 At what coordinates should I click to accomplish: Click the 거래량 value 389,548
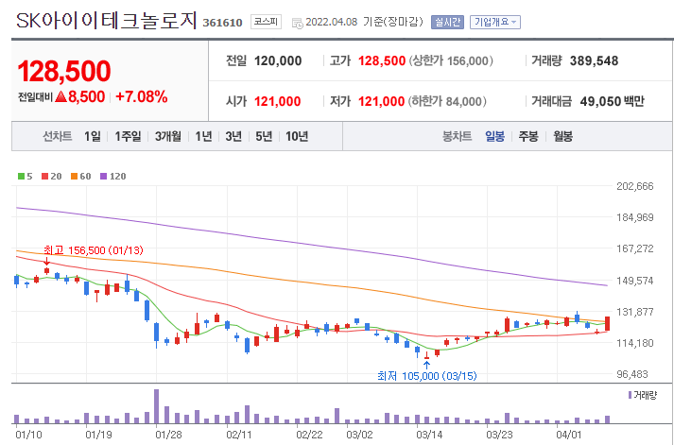click(x=594, y=61)
